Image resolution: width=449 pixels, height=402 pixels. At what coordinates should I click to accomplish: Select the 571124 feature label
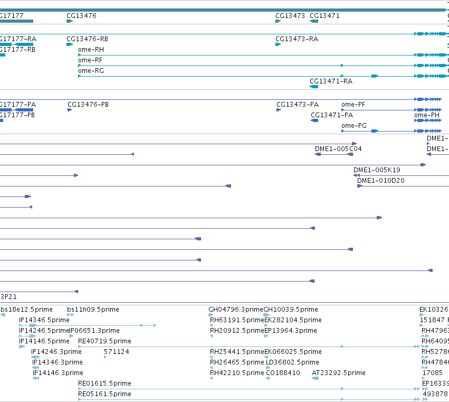116,352
